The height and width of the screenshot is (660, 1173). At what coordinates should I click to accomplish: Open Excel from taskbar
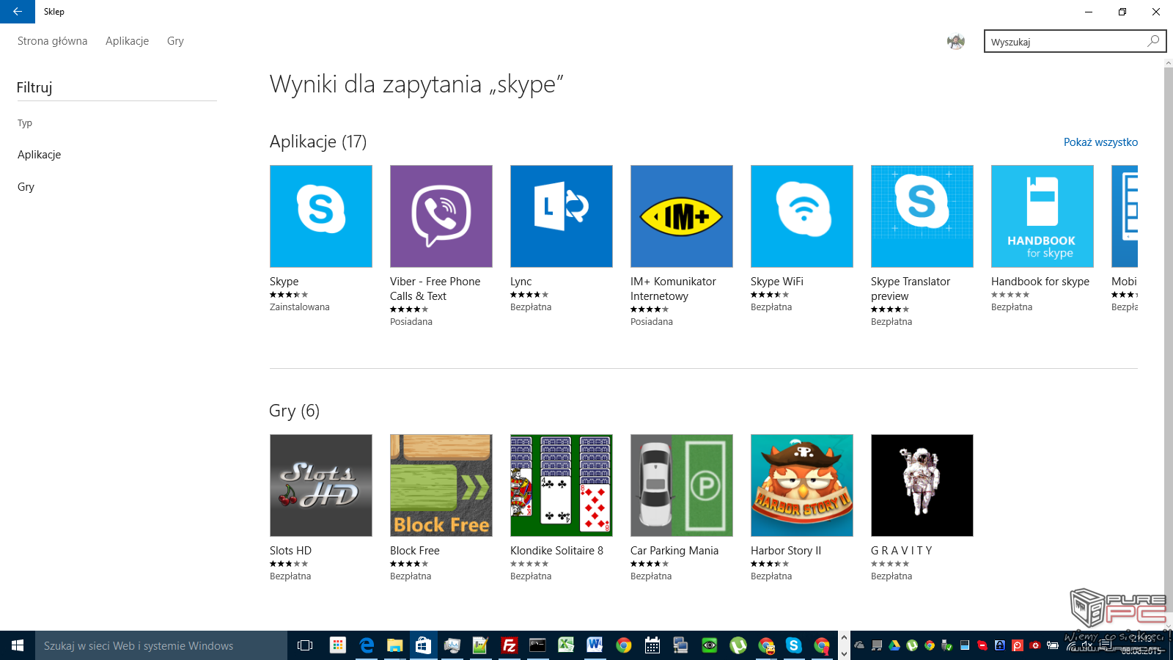566,645
